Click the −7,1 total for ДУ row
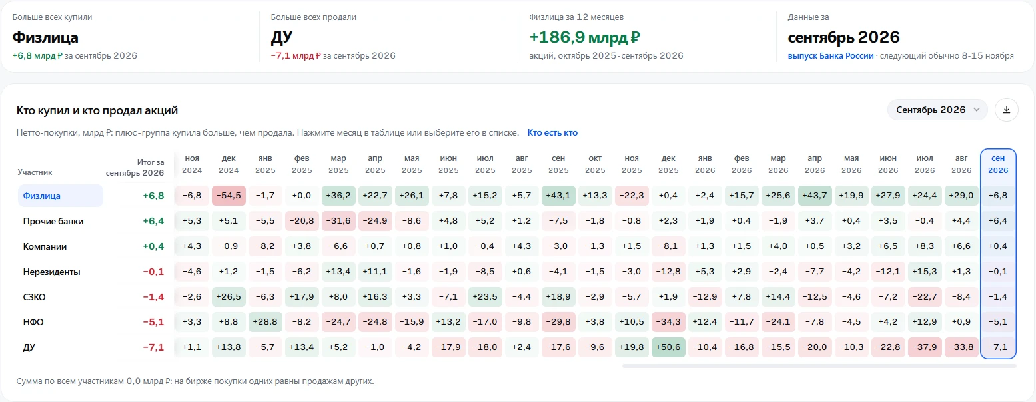Viewport: 1036px width, 402px height. [x=153, y=347]
